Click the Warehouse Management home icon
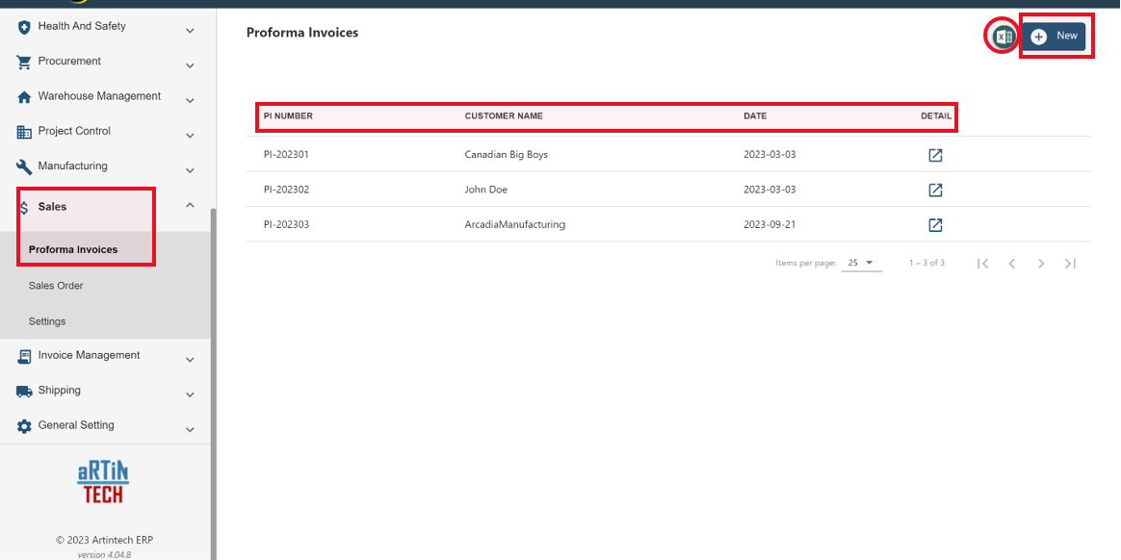This screenshot has height=560, width=1121. click(x=23, y=96)
